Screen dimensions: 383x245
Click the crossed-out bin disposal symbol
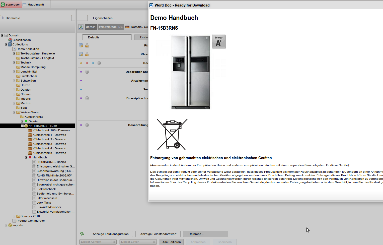172,135
